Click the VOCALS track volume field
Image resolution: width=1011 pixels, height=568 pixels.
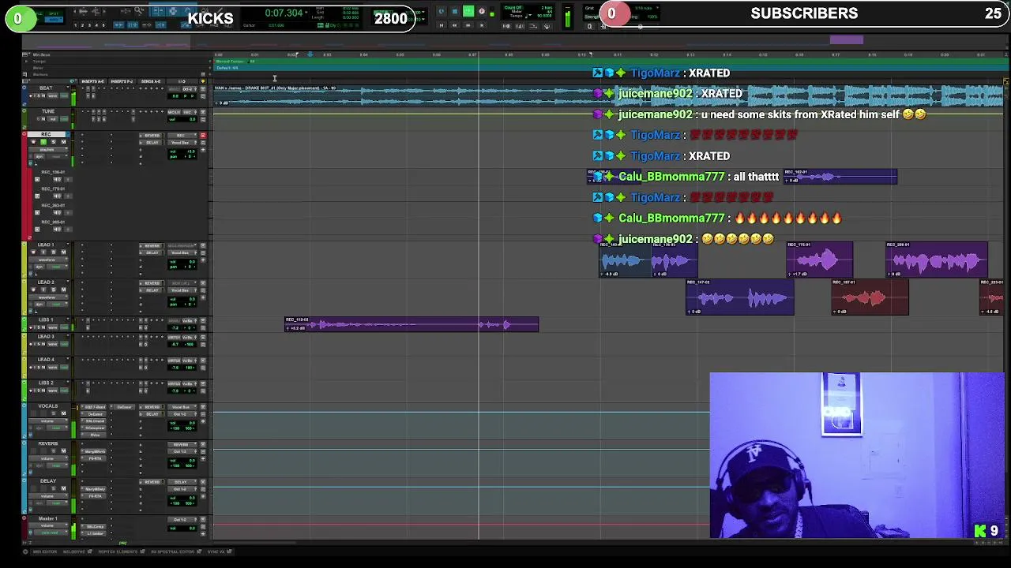tap(182, 423)
